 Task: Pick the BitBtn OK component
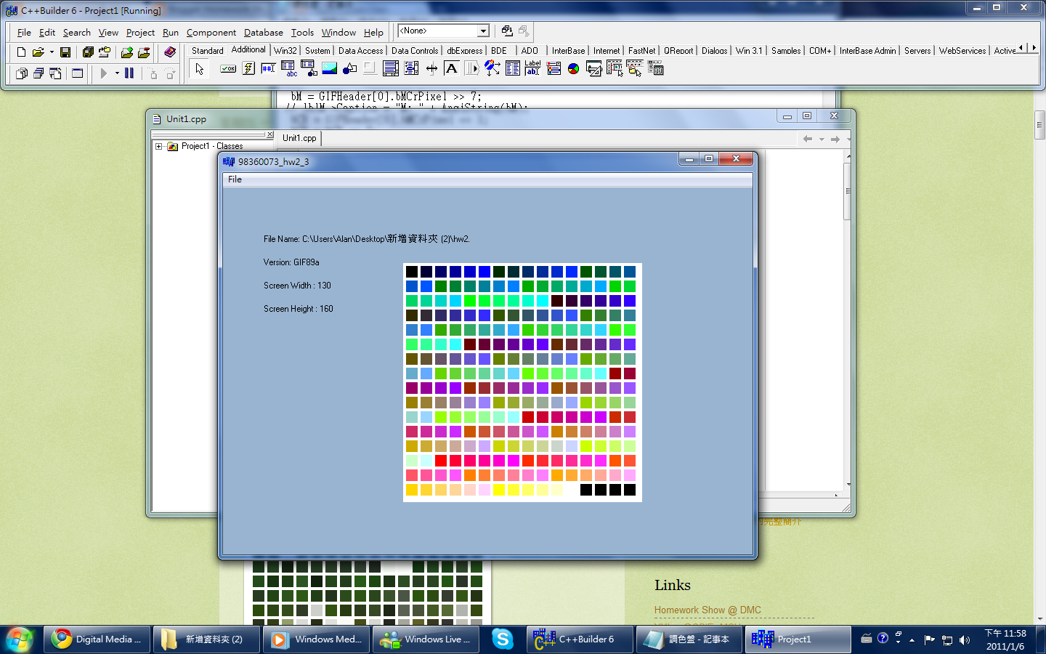tap(228, 69)
